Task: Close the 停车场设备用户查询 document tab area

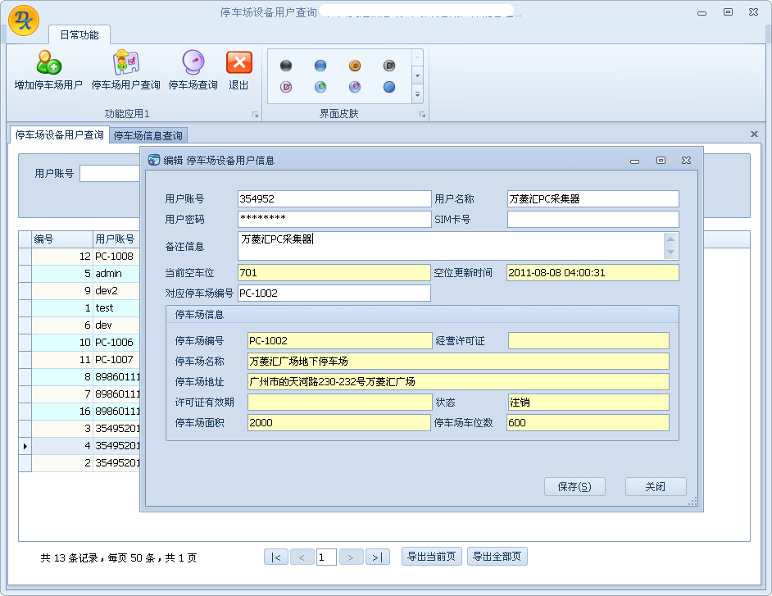Action: (754, 134)
